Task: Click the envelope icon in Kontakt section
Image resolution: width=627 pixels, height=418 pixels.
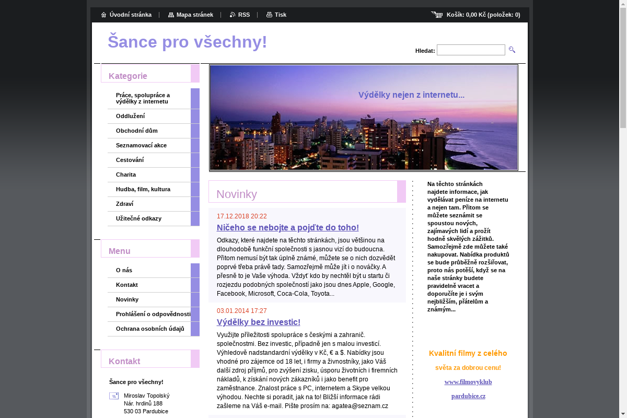Action: (x=114, y=396)
